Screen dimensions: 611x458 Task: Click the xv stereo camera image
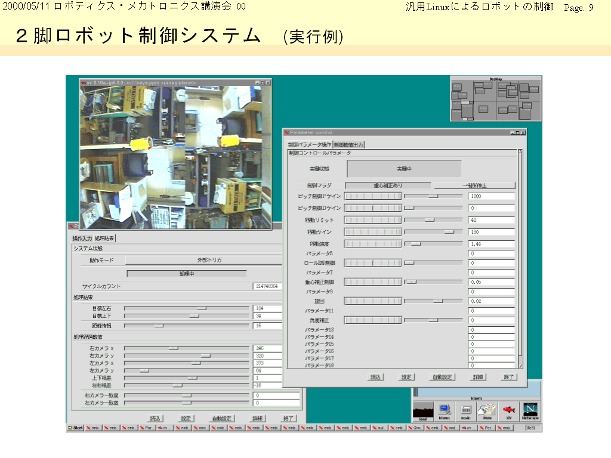(175, 157)
